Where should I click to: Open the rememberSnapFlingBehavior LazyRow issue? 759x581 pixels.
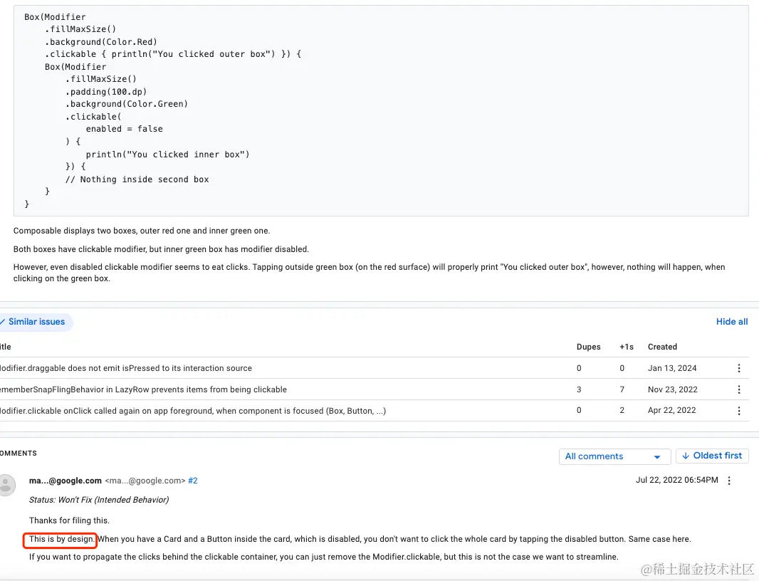(x=143, y=389)
